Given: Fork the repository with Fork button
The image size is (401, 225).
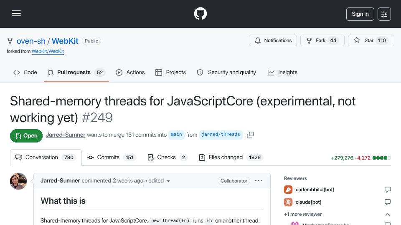Looking at the screenshot, I should (x=322, y=40).
